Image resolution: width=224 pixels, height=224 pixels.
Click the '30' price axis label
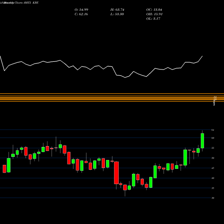(x=213, y=198)
